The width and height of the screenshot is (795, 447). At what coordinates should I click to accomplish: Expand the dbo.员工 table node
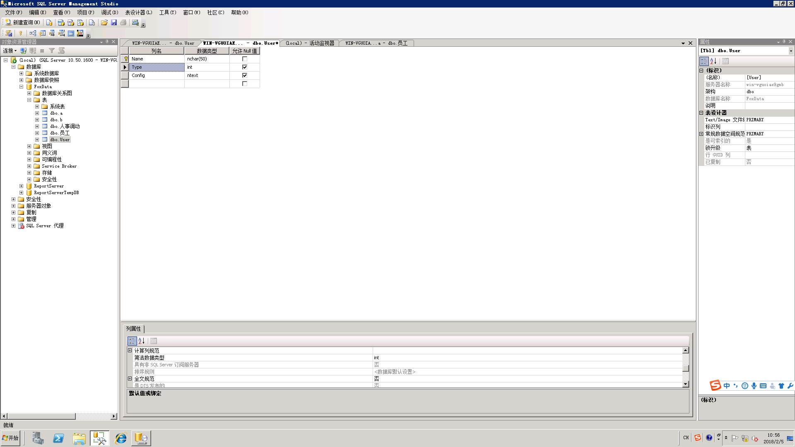coord(37,133)
